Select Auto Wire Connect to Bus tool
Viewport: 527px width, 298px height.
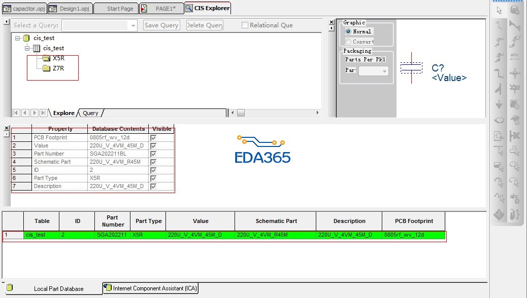(499, 57)
